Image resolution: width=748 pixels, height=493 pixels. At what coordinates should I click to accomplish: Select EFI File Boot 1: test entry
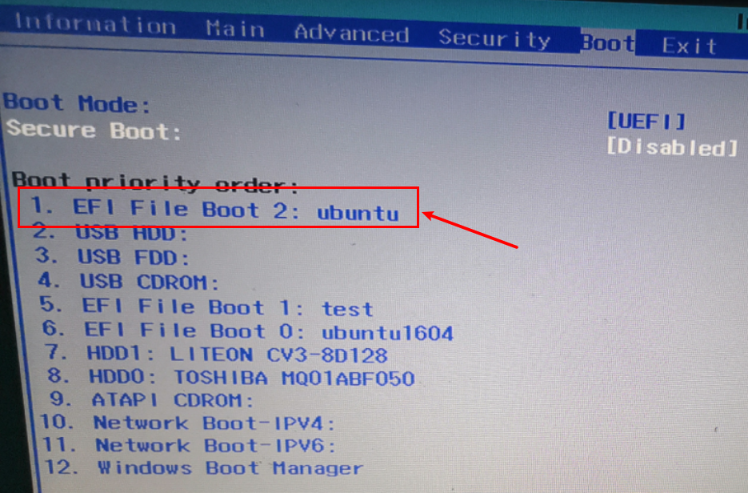click(206, 307)
